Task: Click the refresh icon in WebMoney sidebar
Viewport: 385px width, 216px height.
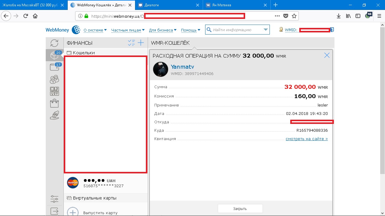Action: click(x=54, y=43)
